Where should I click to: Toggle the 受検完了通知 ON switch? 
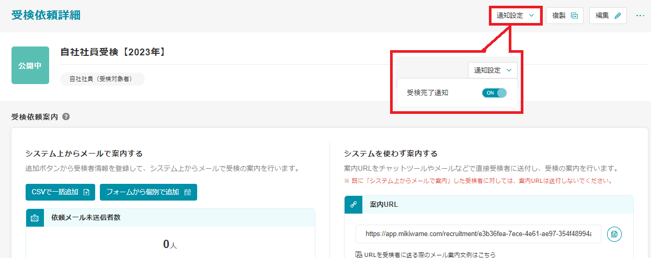494,93
